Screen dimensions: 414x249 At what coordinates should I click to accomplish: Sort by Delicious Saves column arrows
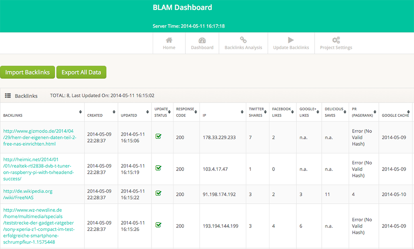pos(345,112)
